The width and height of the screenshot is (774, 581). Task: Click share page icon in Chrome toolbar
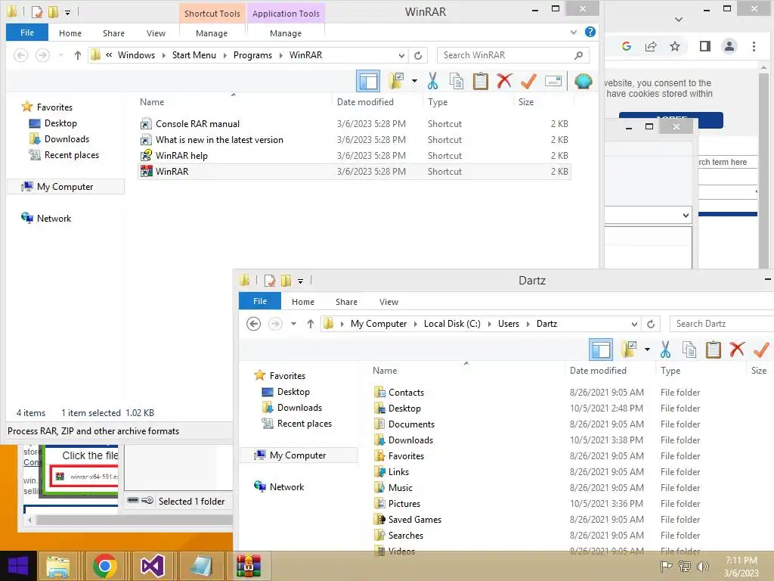coord(651,46)
